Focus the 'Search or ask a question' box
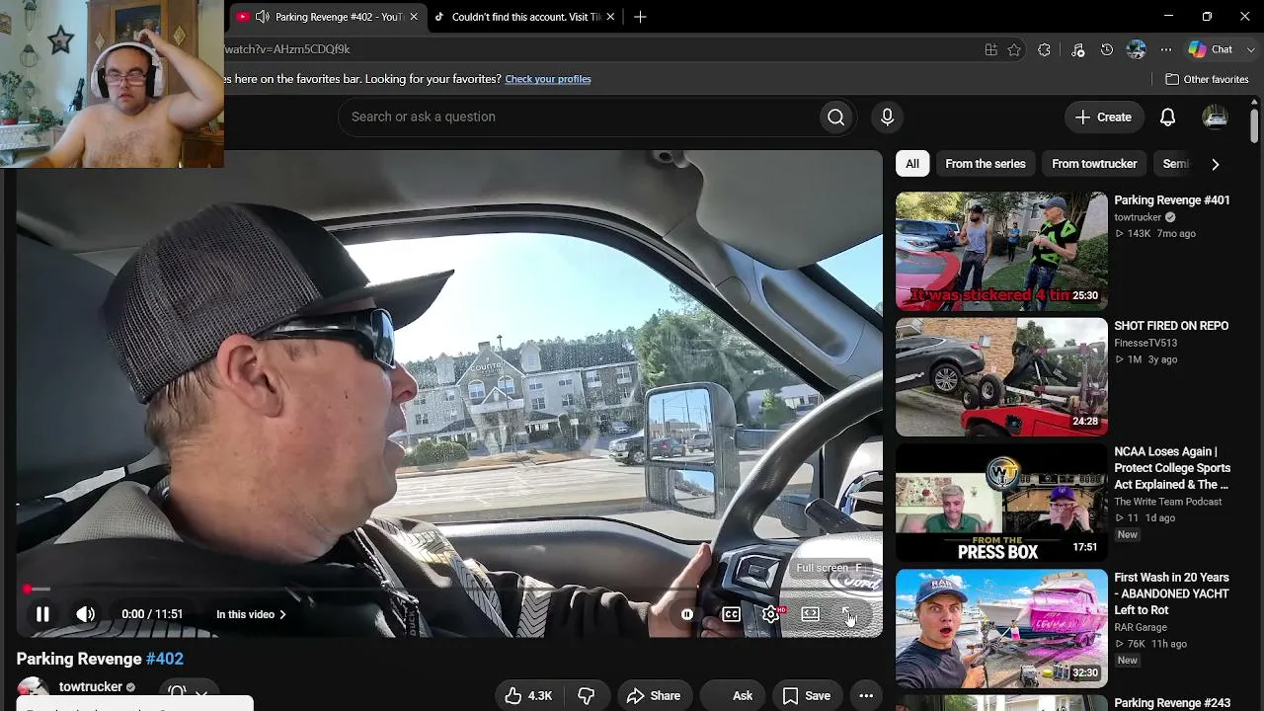Screen dimensions: 1264x711 [583, 117]
